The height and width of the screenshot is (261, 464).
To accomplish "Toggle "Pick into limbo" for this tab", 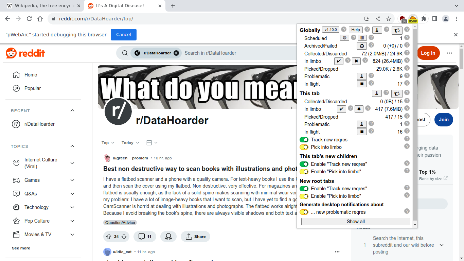I will [304, 147].
